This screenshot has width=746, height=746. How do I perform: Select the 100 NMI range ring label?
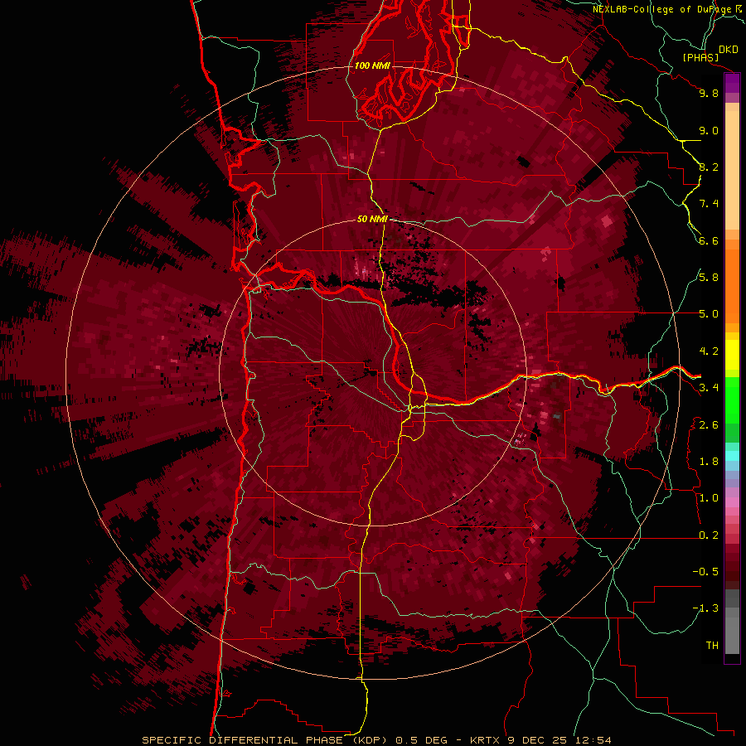pos(372,65)
